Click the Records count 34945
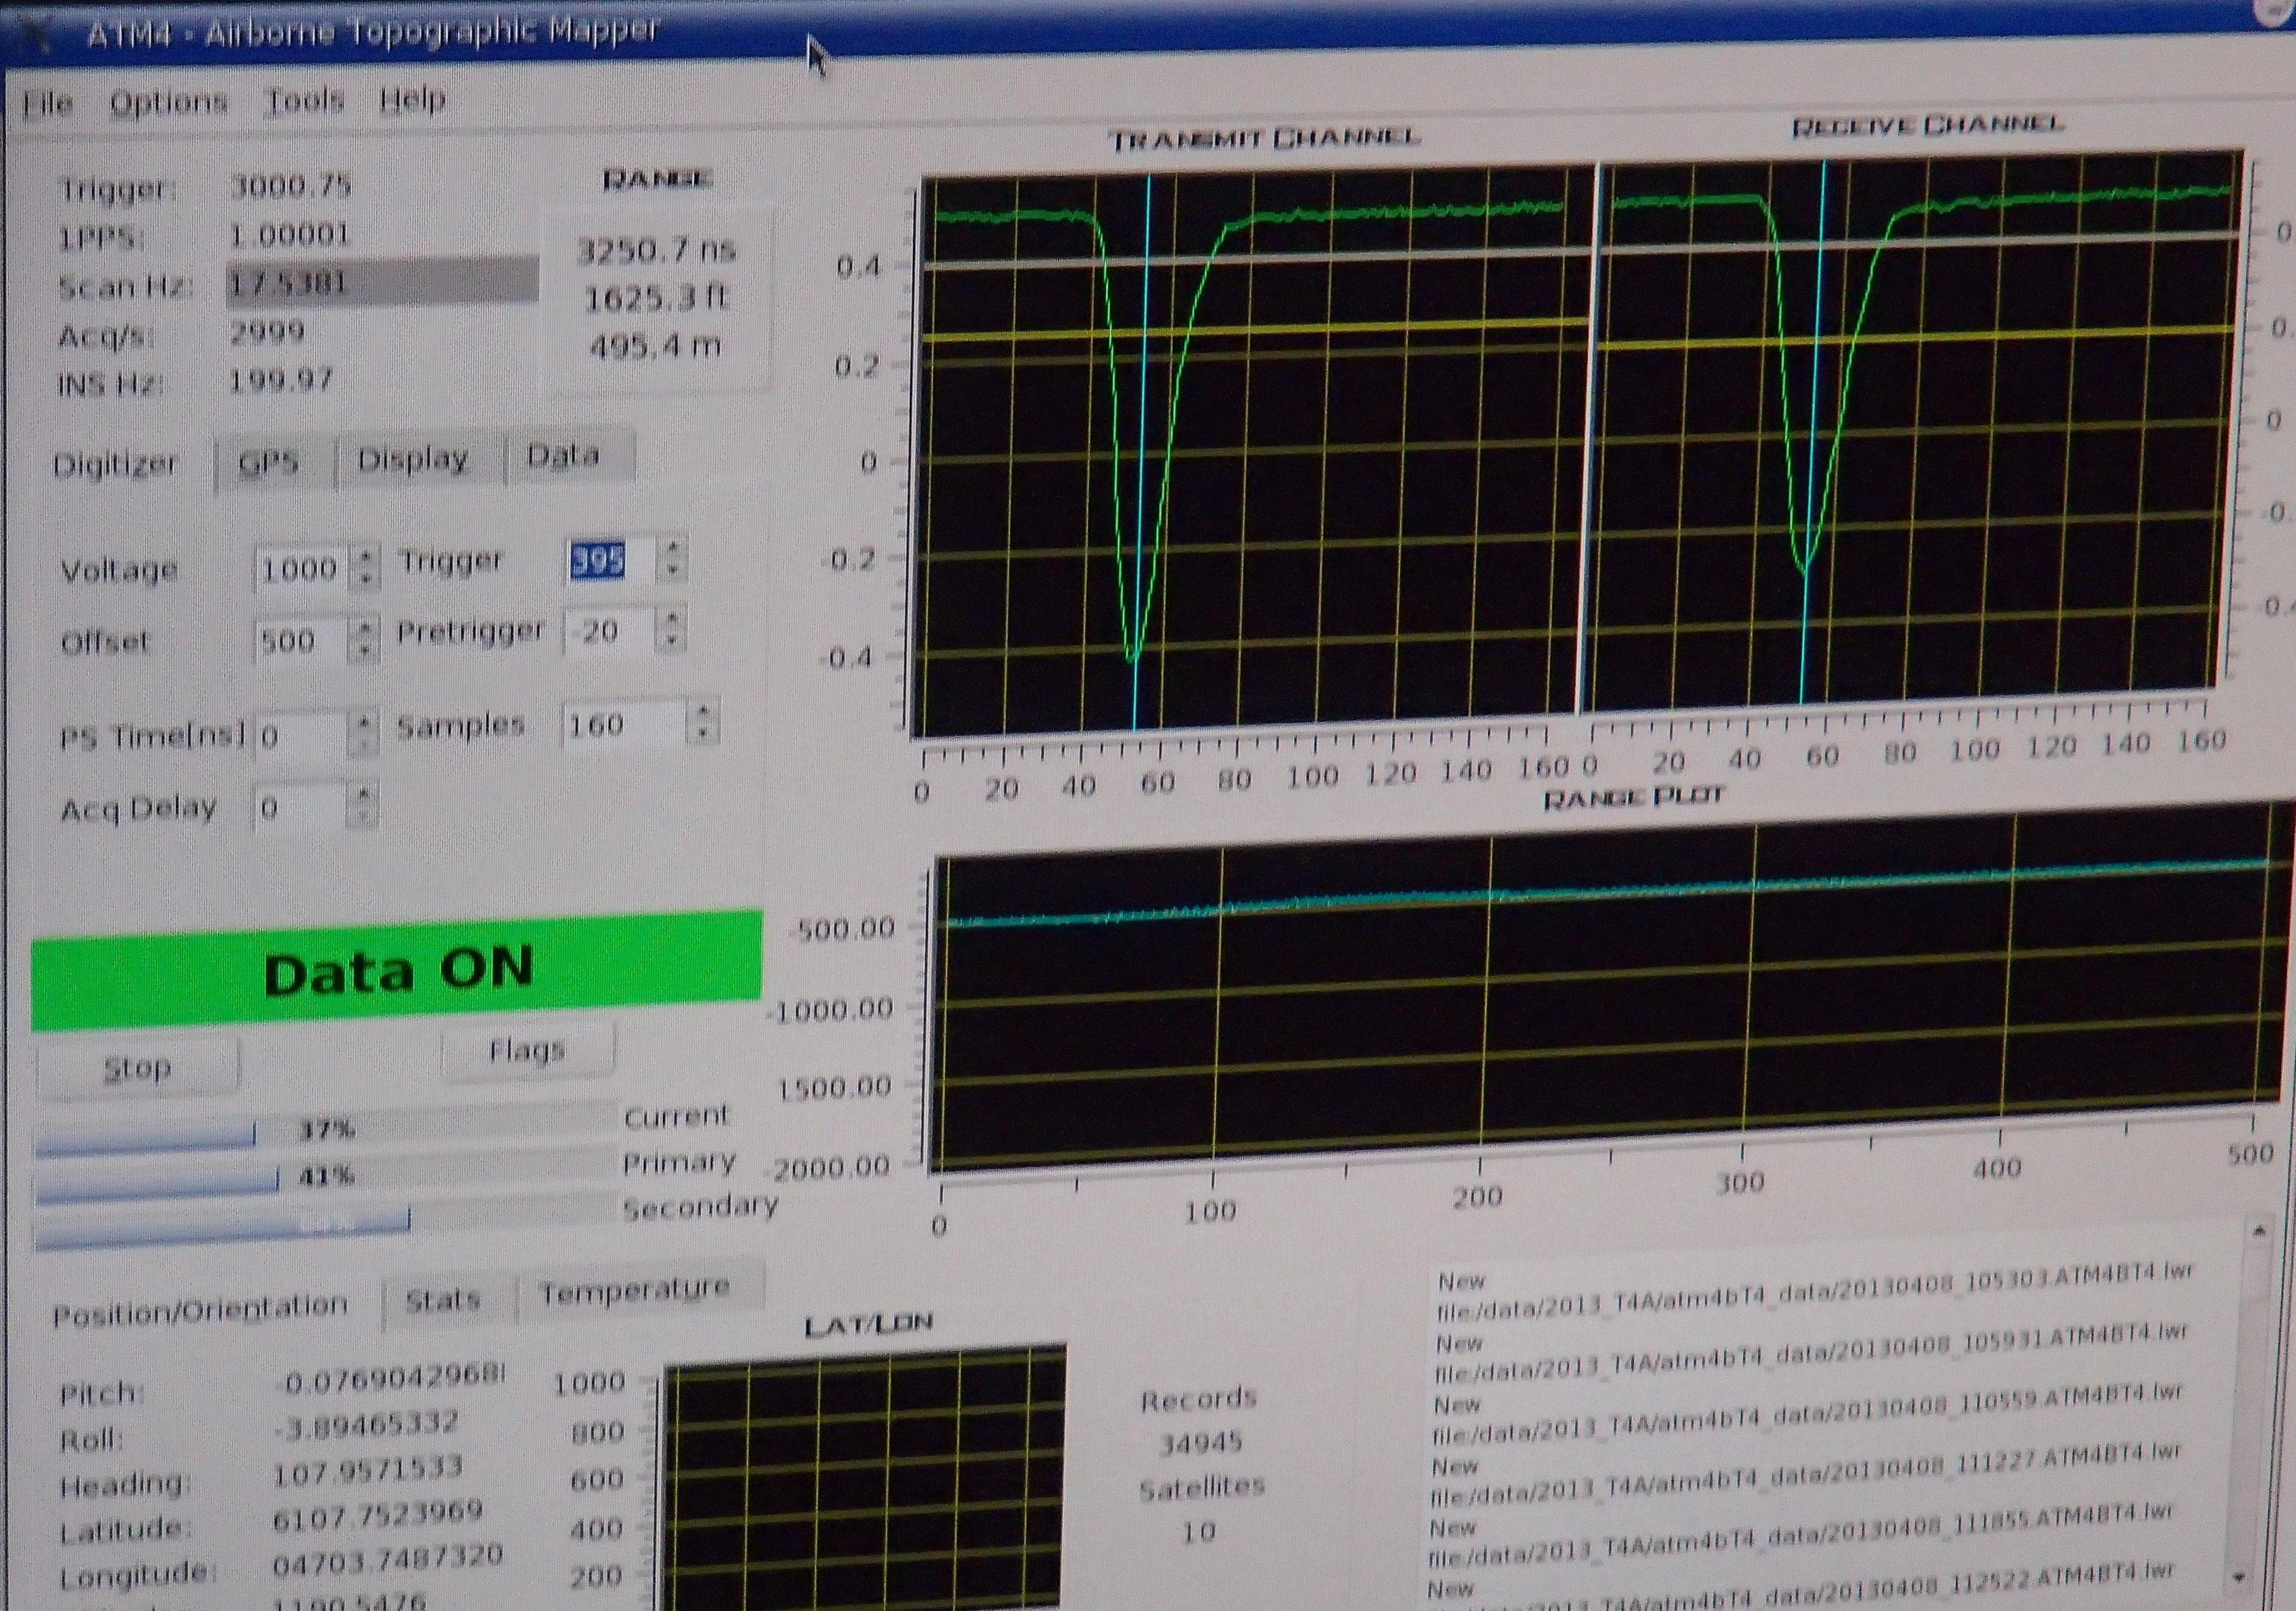2296x1611 pixels. pyautogui.click(x=1201, y=1443)
